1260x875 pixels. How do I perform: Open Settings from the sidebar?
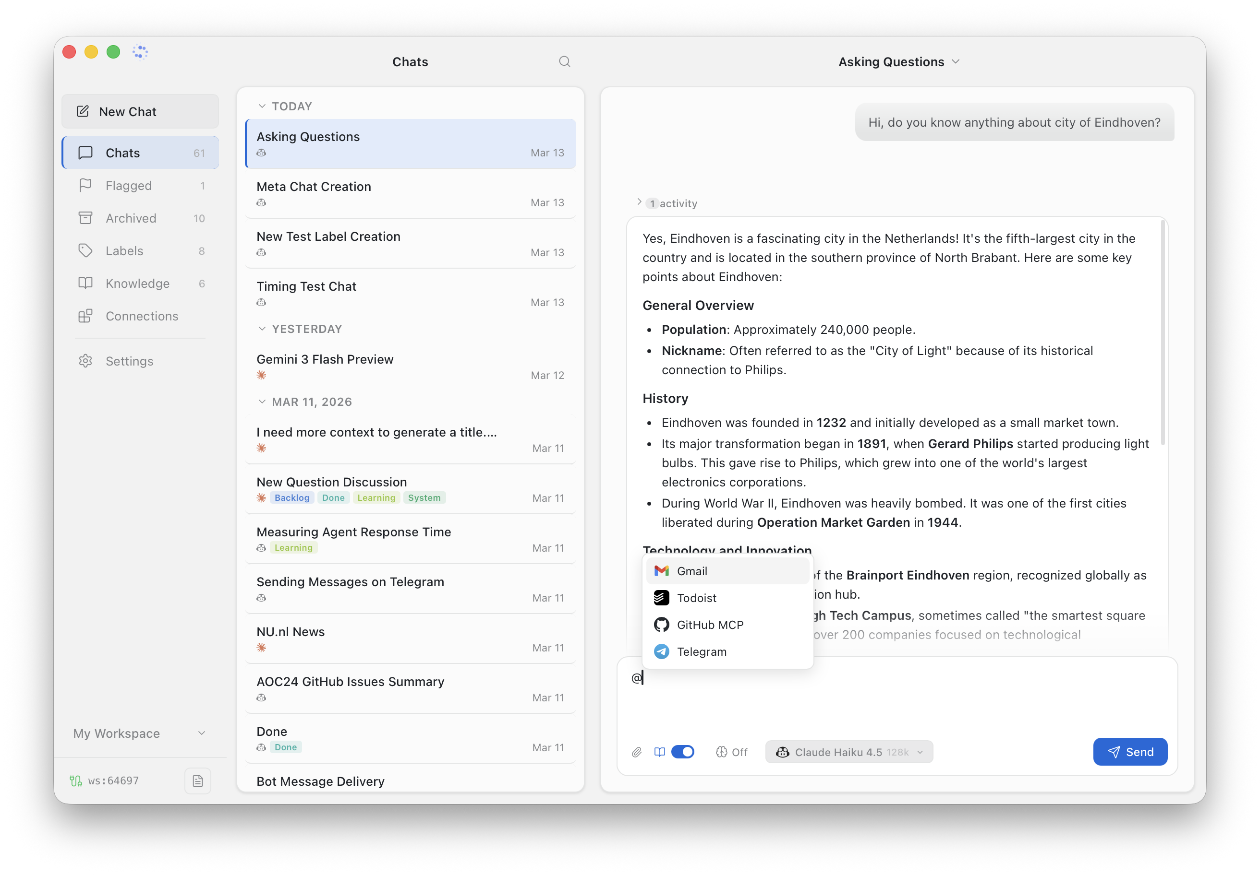pyautogui.click(x=129, y=361)
